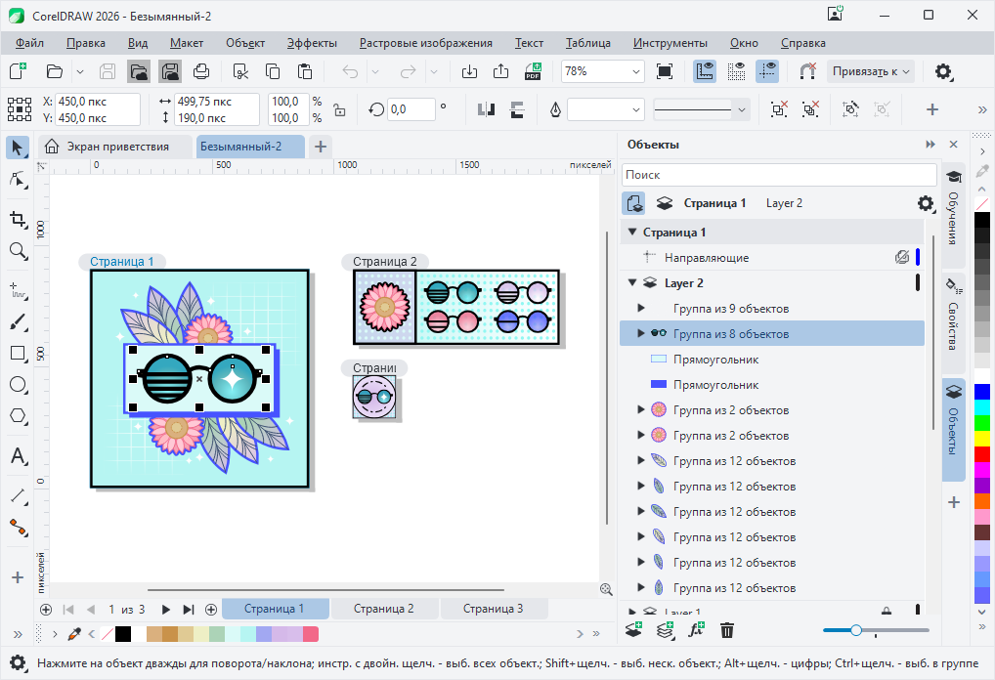This screenshot has width=995, height=680.
Task: Click the Delete trash icon in Objects panel
Action: tap(727, 630)
